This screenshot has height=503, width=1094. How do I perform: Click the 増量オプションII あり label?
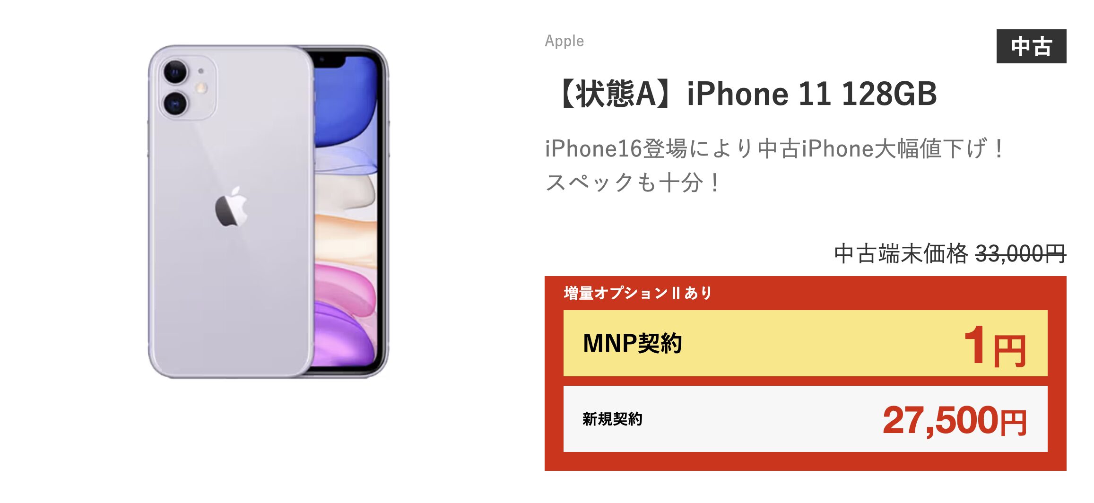coord(638,293)
